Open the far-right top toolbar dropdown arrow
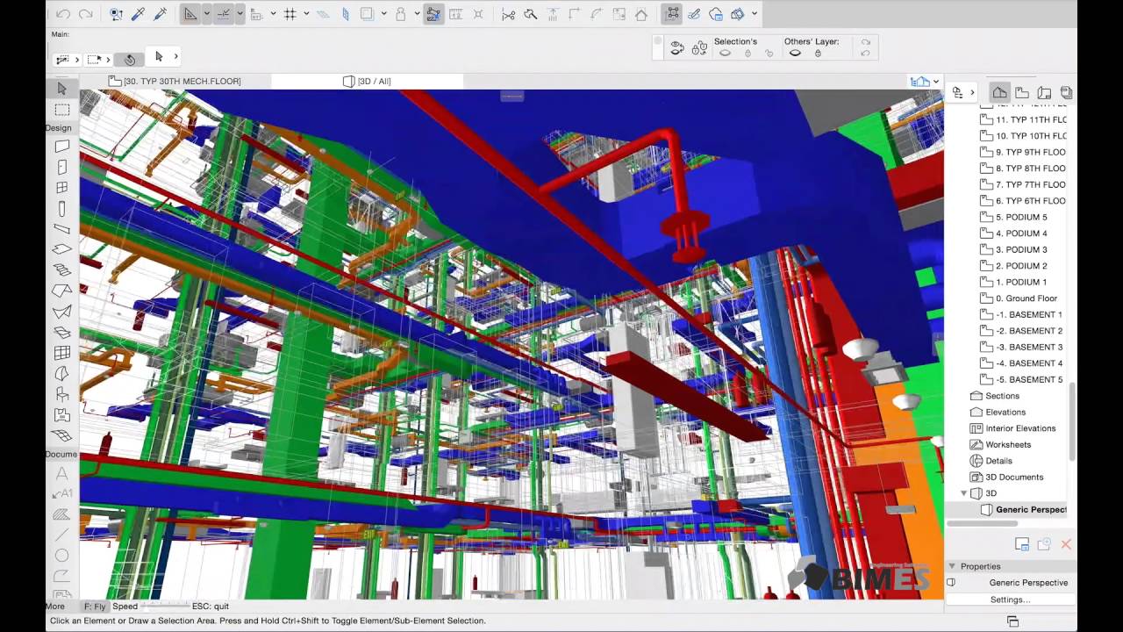The width and height of the screenshot is (1123, 632). pos(755,14)
